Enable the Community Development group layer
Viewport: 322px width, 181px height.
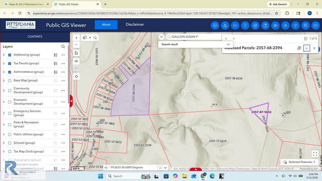(x=10, y=90)
